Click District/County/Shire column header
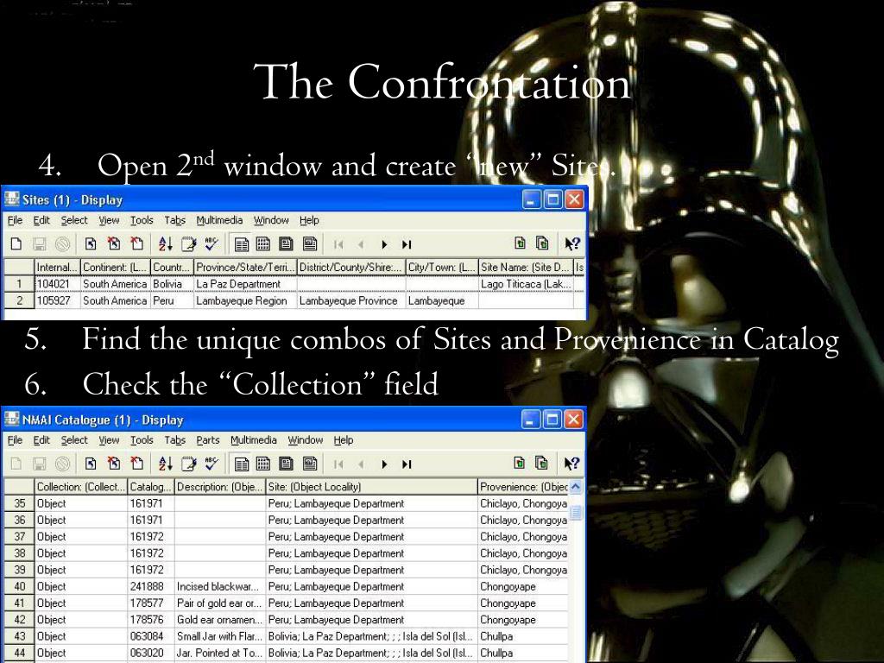 click(x=351, y=268)
